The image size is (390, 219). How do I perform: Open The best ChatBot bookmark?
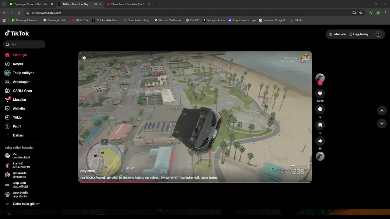click(168, 20)
